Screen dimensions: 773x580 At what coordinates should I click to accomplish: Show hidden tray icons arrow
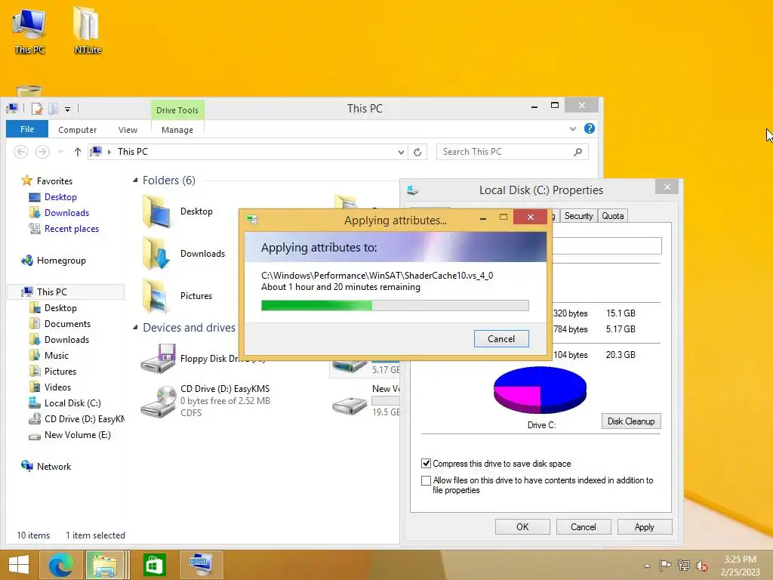click(647, 566)
